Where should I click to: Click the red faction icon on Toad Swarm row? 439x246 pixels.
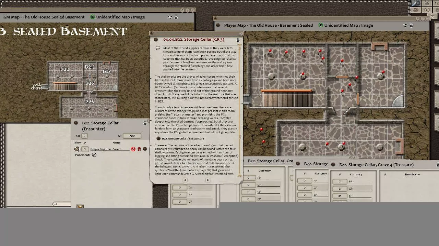[x=139, y=149]
